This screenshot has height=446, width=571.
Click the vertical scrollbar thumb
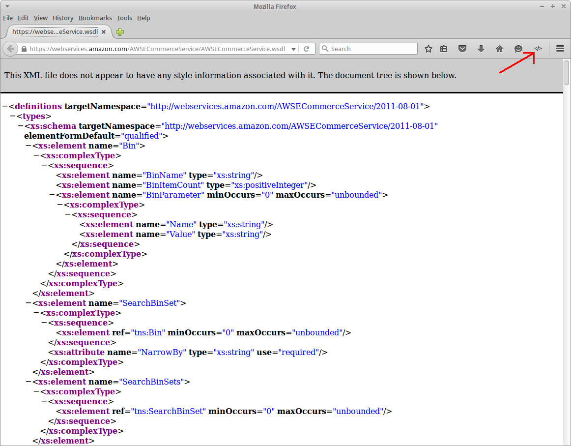567,72
